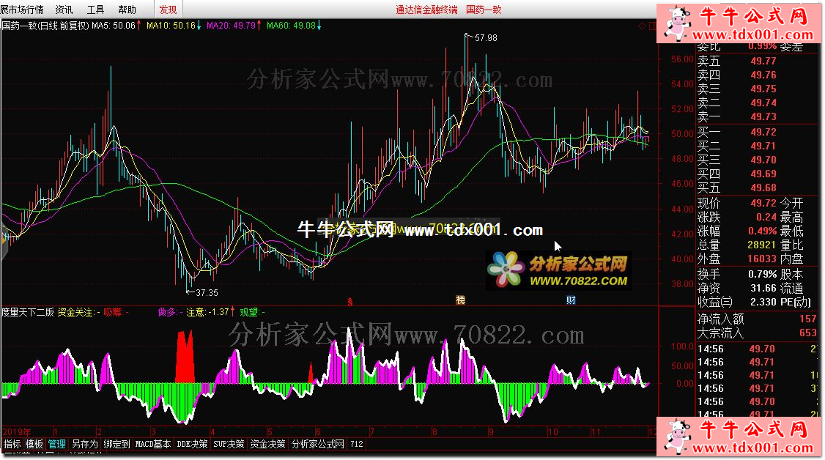
Task: Click the 涨跌 0.24 value
Action: coord(766,217)
